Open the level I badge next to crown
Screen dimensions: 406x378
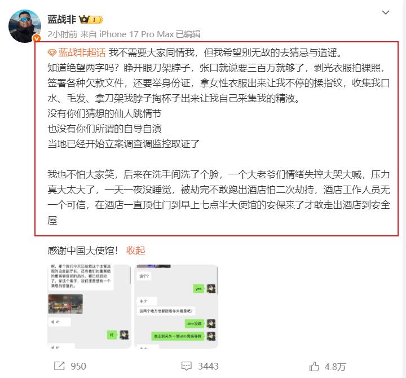coord(96,20)
